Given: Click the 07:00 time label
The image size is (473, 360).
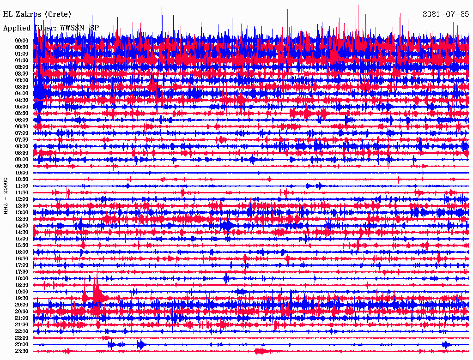Looking at the screenshot, I should (x=22, y=133).
